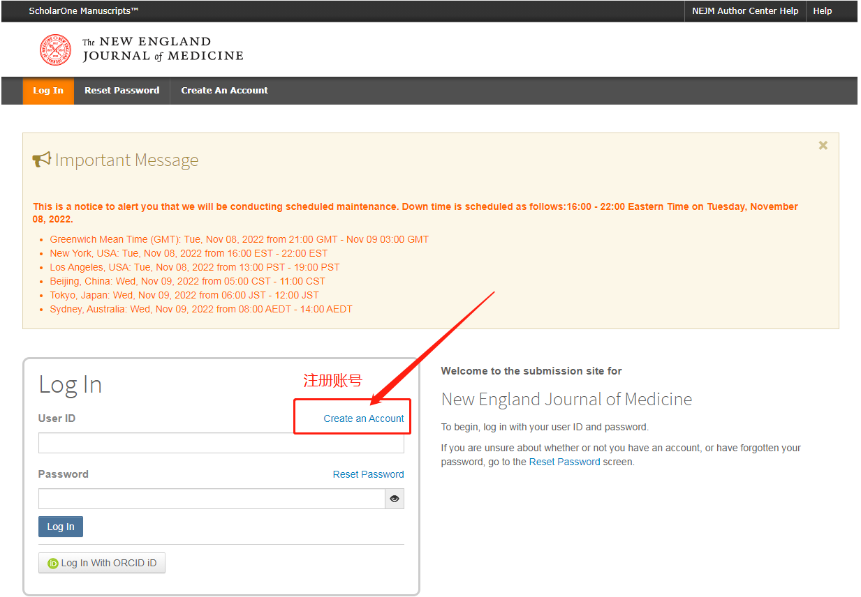Click the 'Welcome to the submission site for' text
Viewport: 861px width, 597px height.
(x=531, y=371)
